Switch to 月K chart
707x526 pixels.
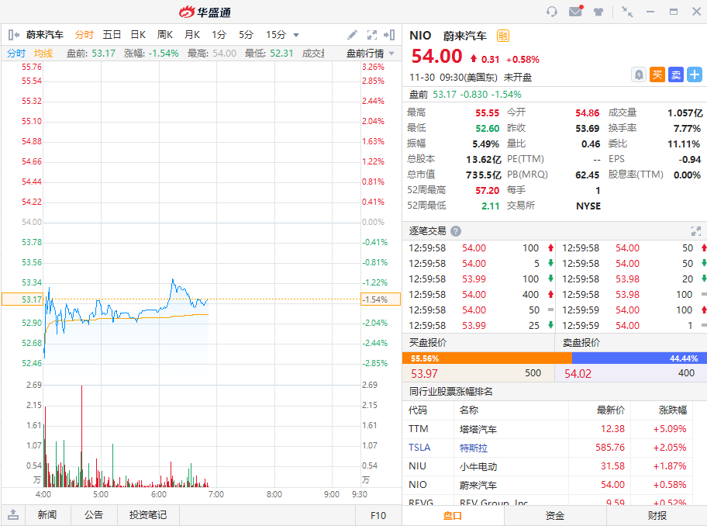[x=192, y=35]
